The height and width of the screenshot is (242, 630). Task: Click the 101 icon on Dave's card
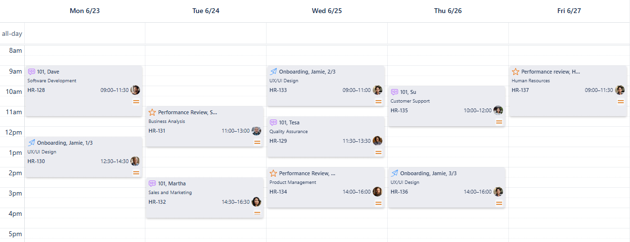(31, 72)
